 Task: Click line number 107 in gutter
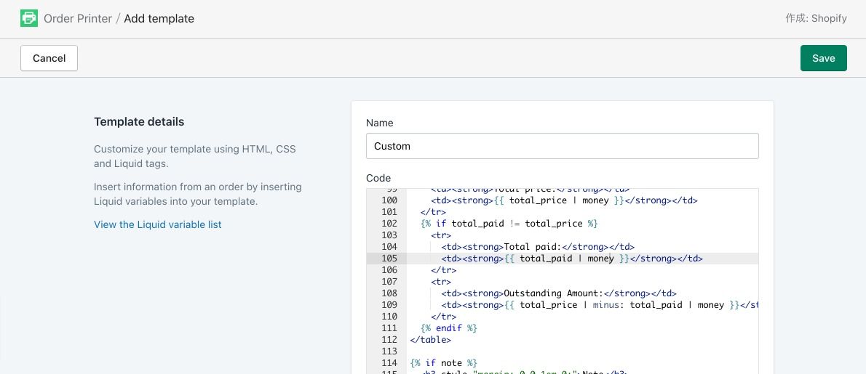pos(389,282)
